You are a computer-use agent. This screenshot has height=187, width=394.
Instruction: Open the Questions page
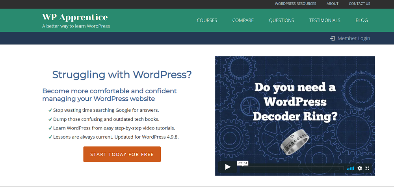click(x=281, y=20)
